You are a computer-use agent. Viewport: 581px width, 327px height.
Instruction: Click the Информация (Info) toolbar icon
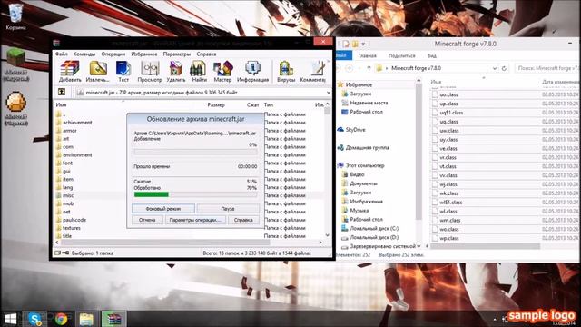coord(252,72)
